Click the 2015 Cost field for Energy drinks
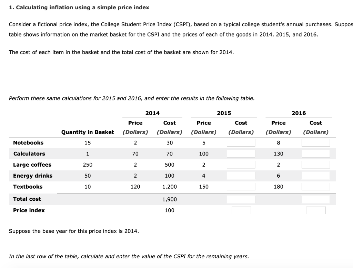 click(241, 176)
